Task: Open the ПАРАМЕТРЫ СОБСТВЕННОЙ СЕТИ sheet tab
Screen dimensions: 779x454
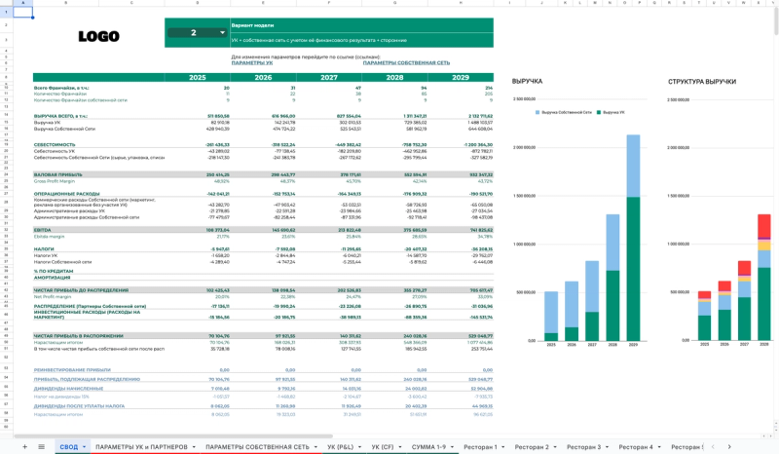Action: 257,446
